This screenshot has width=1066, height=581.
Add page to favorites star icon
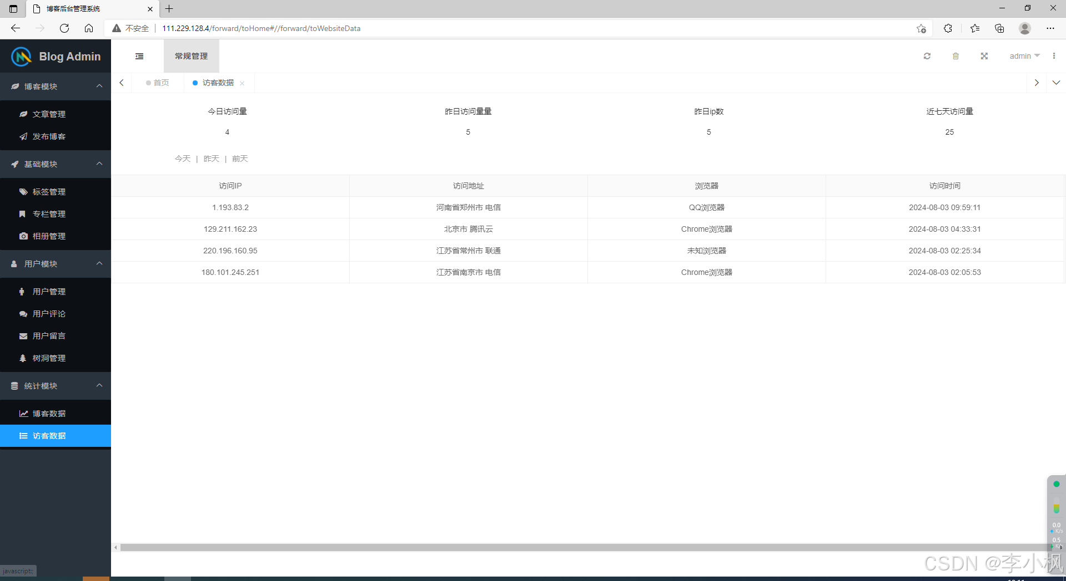(x=921, y=28)
